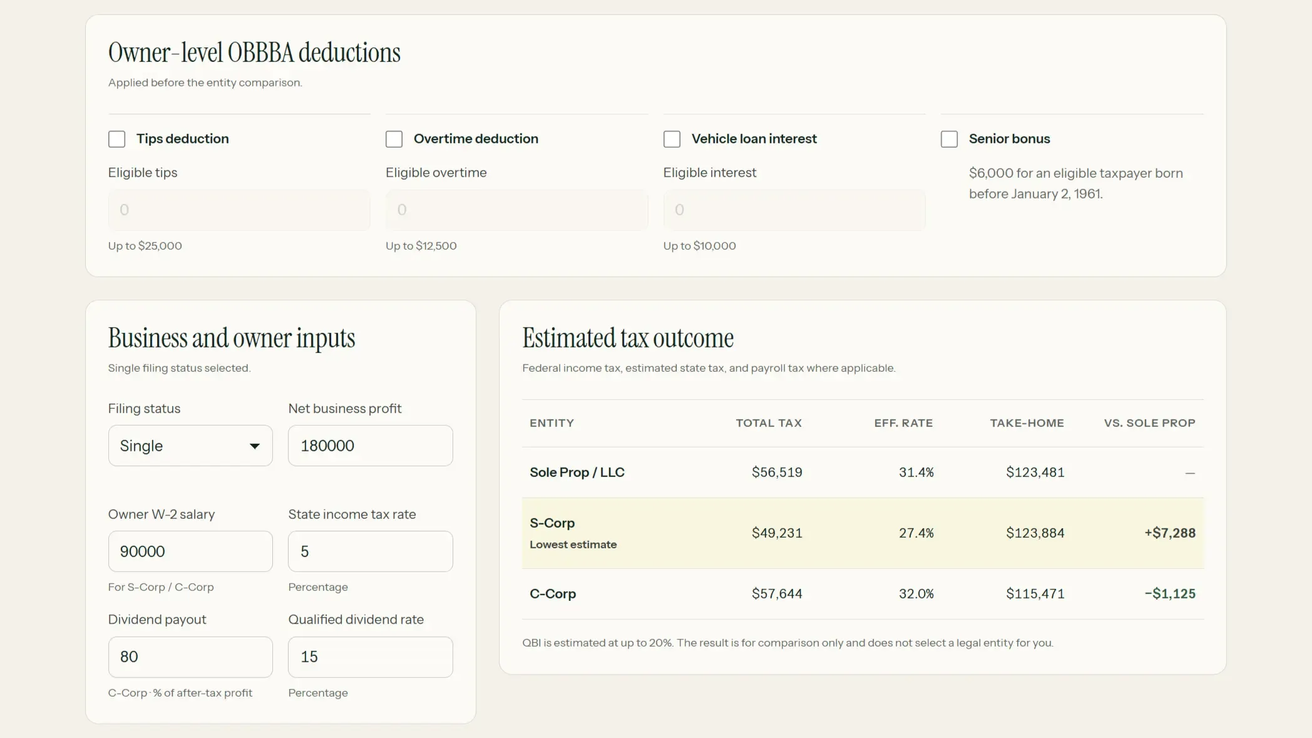Click the Business and owner inputs heading
This screenshot has width=1312, height=738.
[x=232, y=338]
